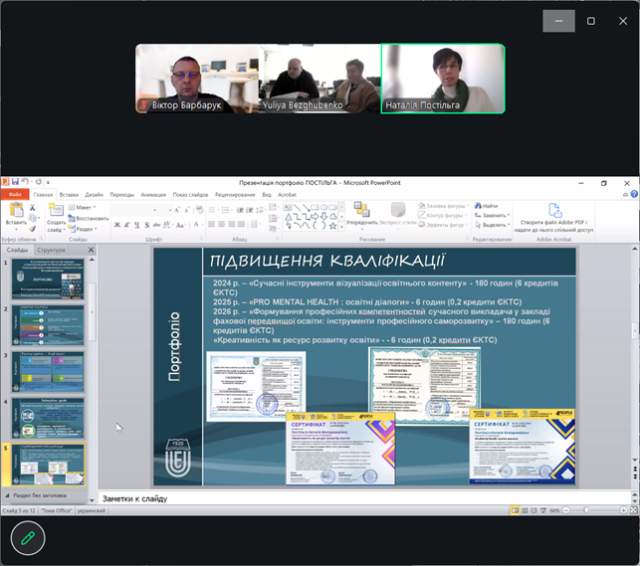Click the Восстановить (Reset) button
Viewport: 640px width, 566px height.
click(89, 218)
